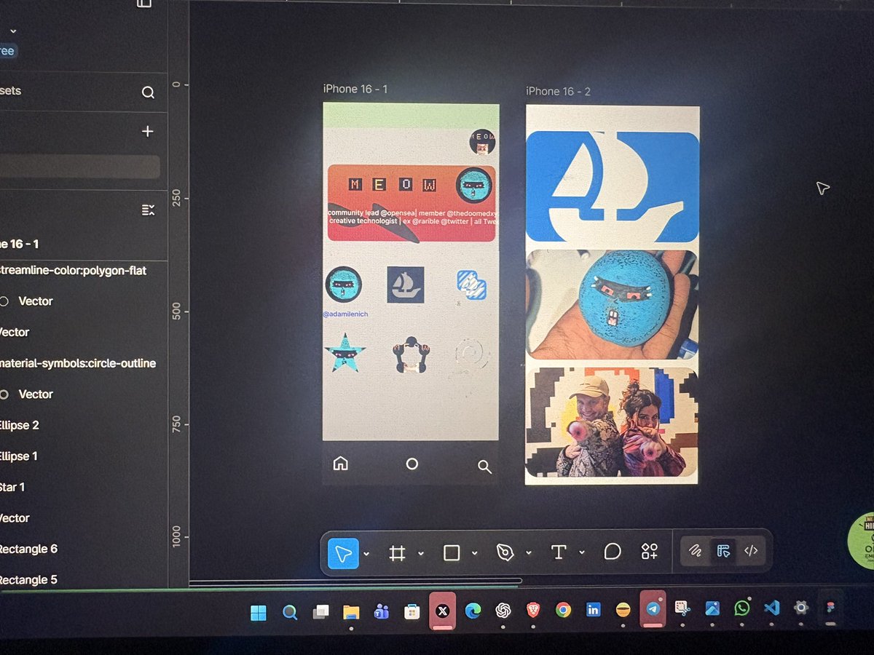Select the Ellipse 1 layer

click(x=19, y=456)
